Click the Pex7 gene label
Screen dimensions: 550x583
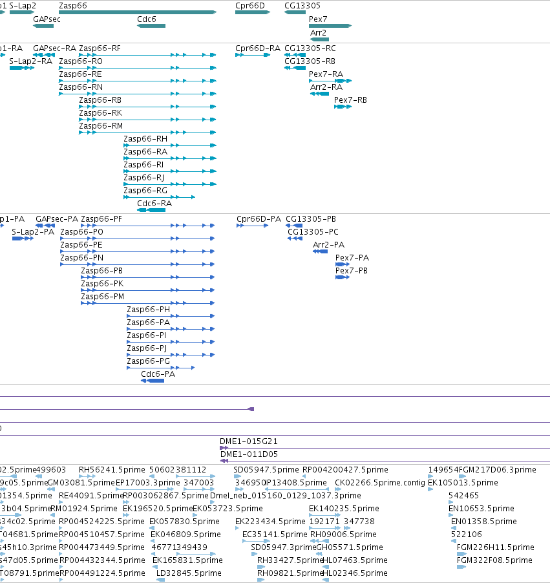(318, 19)
